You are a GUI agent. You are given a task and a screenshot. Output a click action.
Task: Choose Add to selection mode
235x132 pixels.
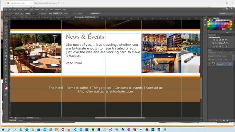(x=16, y=14)
